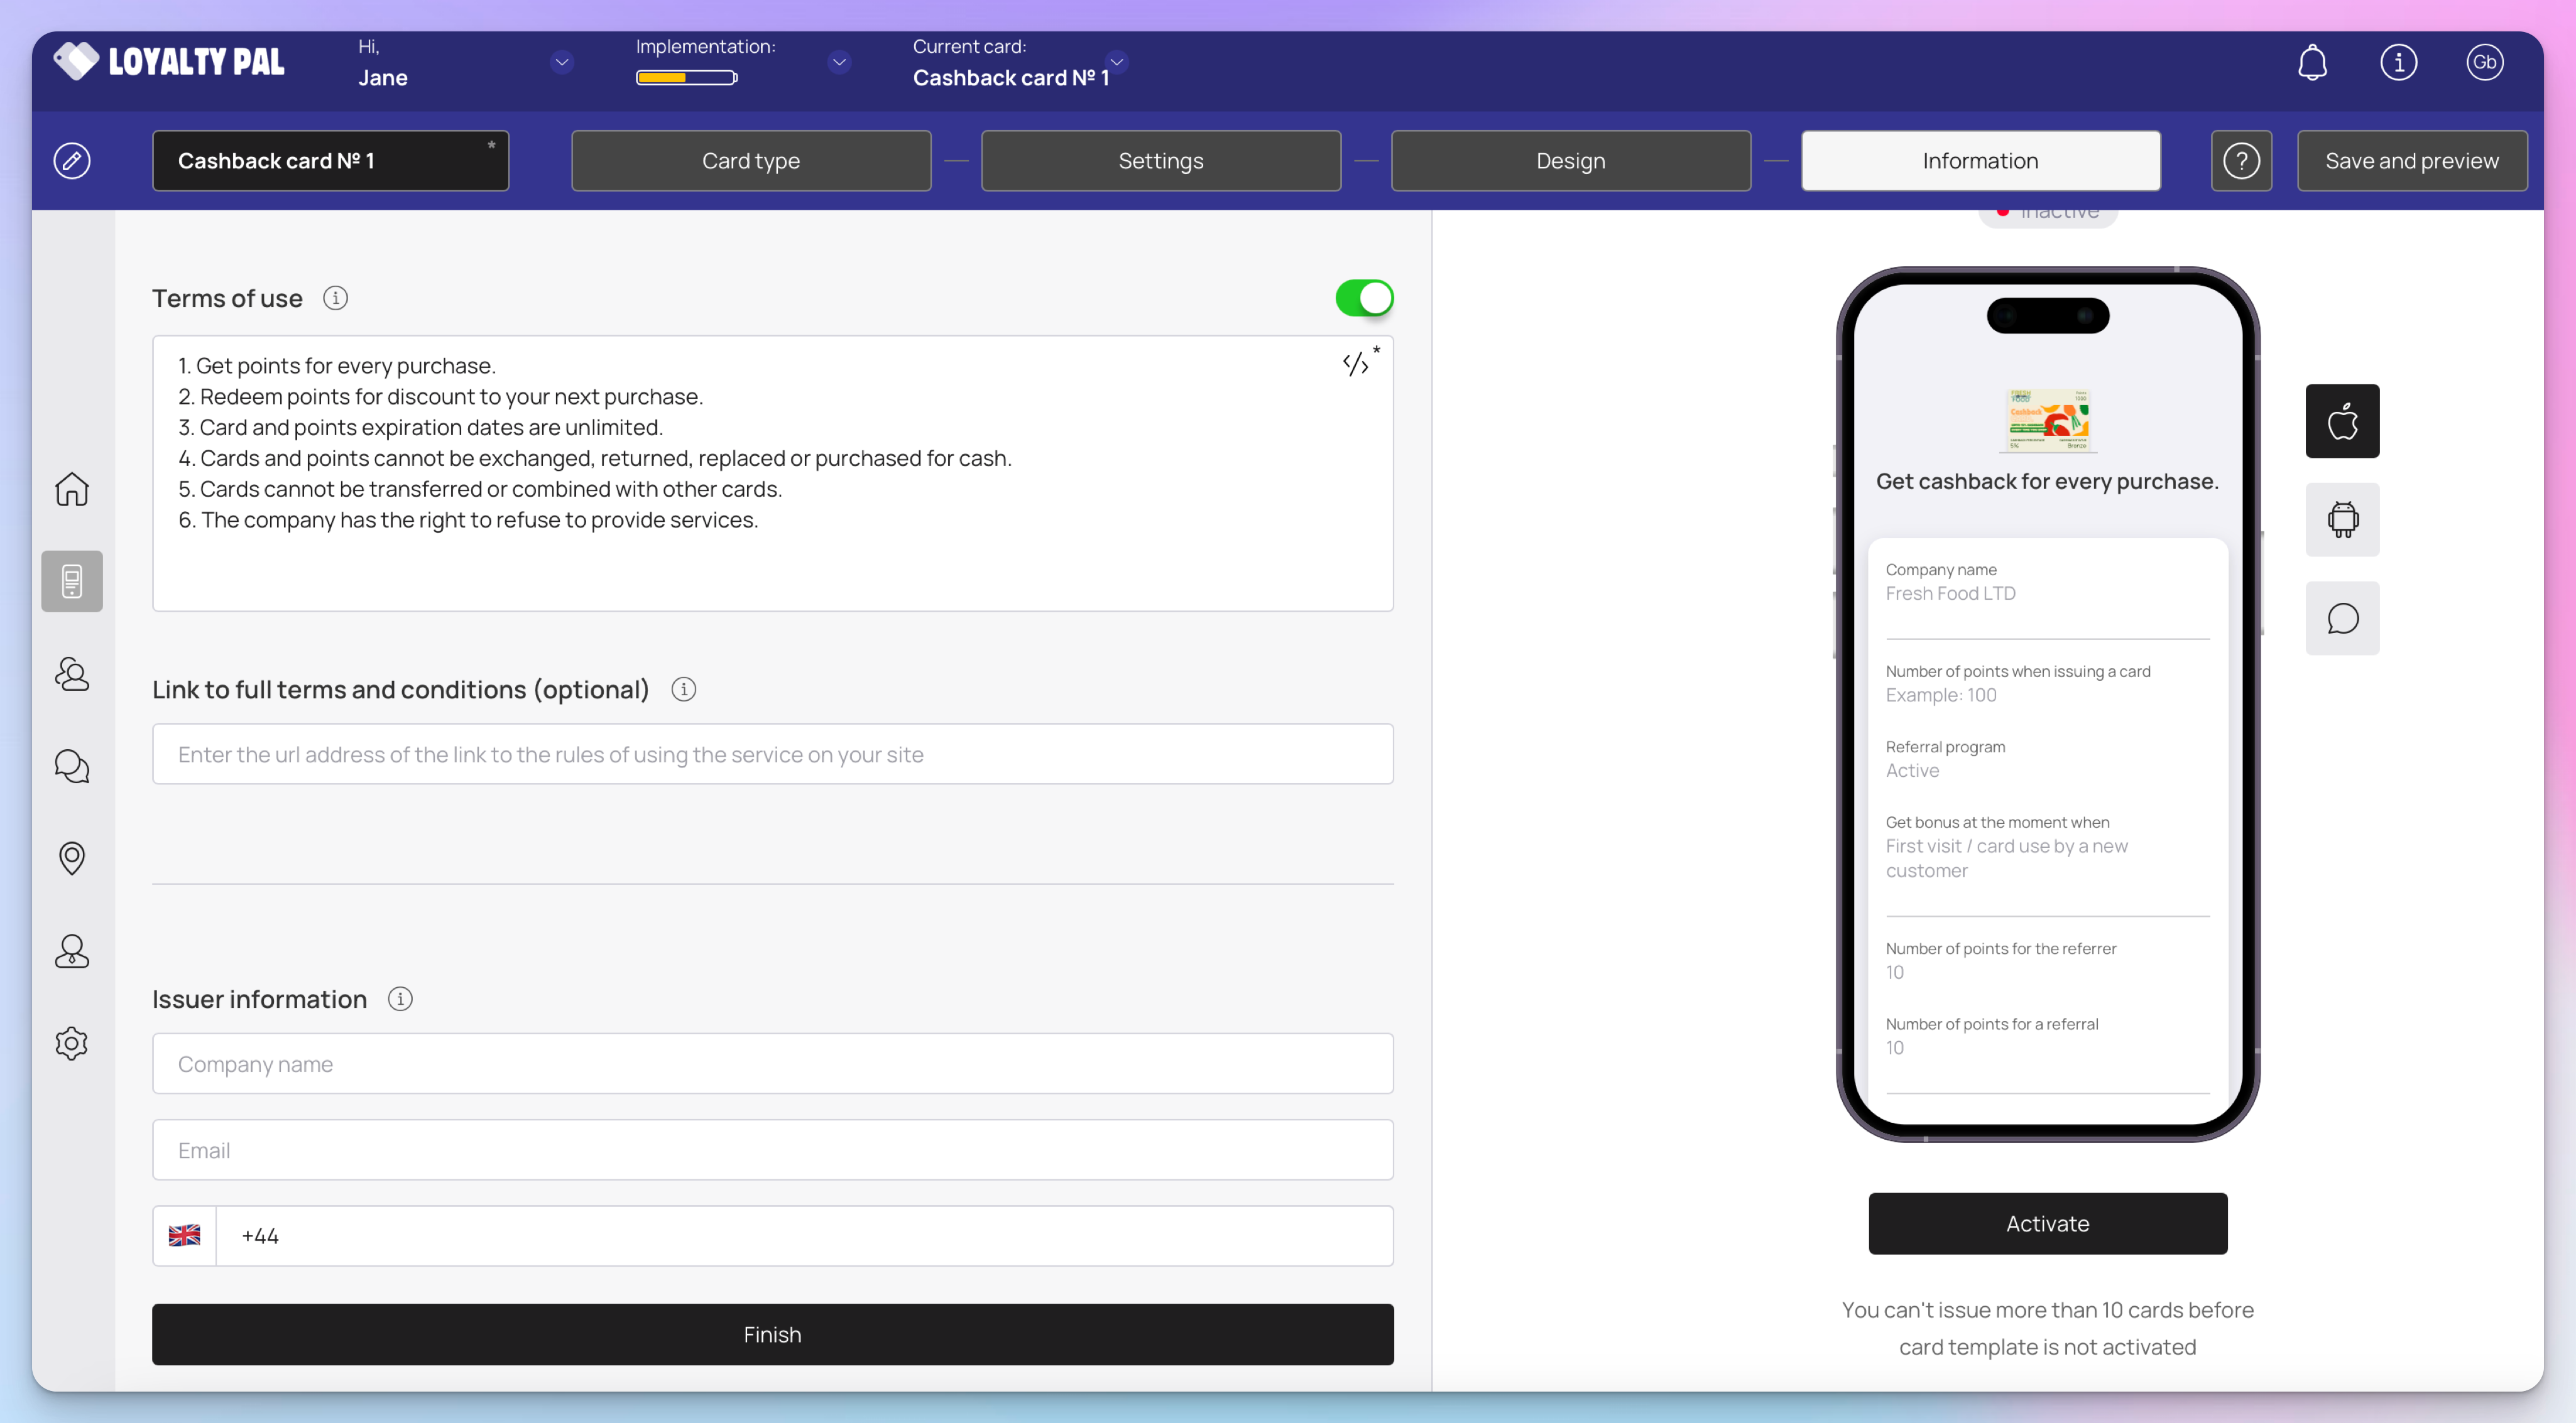The height and width of the screenshot is (1423, 2576).
Task: Click the notifications bell icon
Action: click(2312, 62)
